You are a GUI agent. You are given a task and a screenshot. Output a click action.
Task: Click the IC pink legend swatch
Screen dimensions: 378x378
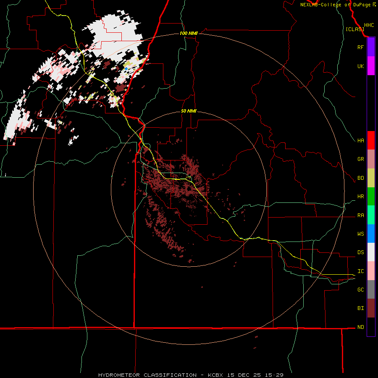(371, 271)
